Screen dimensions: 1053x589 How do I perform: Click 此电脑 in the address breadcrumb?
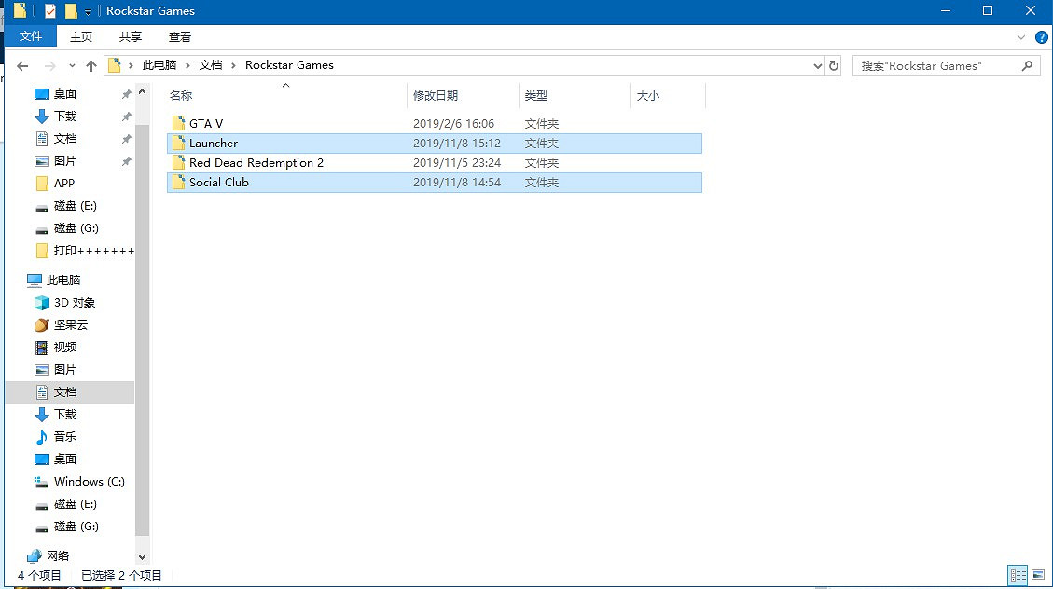coord(159,65)
